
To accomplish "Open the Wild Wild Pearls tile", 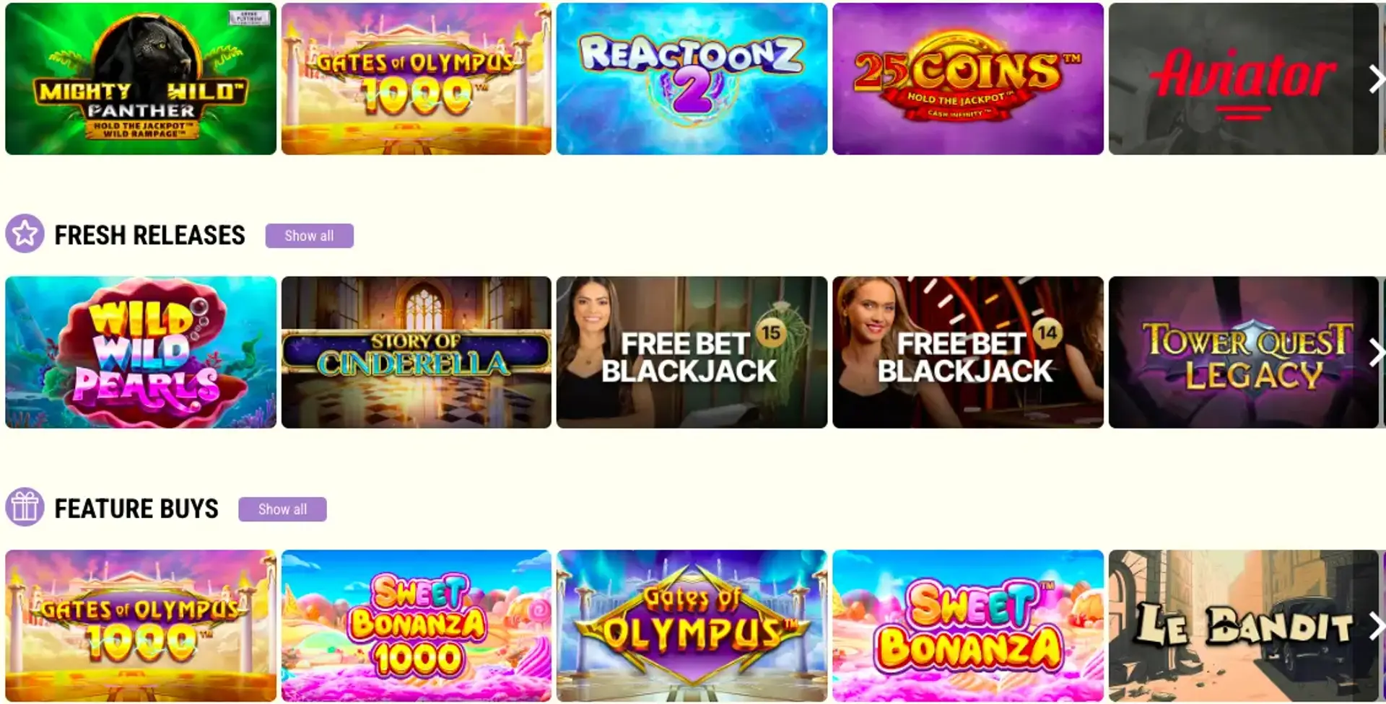I will [141, 352].
